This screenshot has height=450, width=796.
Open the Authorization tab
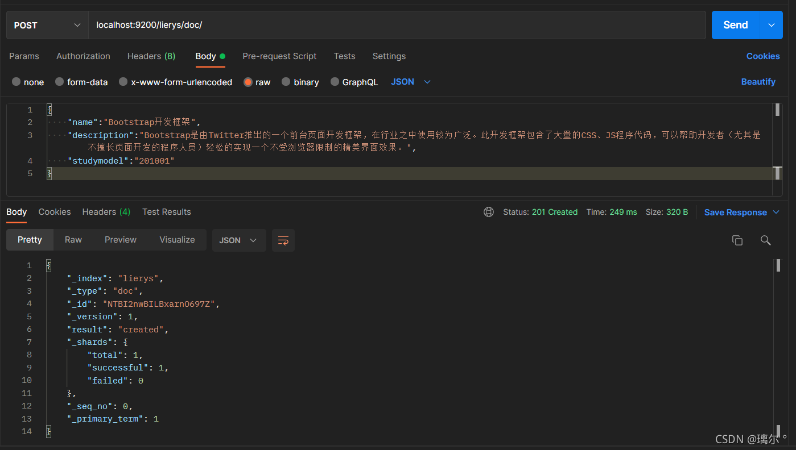click(83, 56)
